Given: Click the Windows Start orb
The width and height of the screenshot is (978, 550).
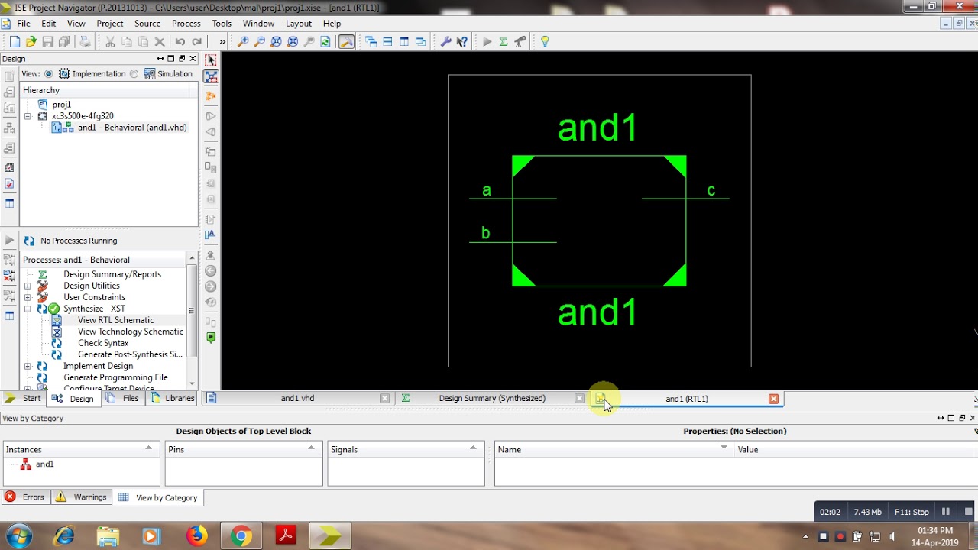Looking at the screenshot, I should click(18, 536).
